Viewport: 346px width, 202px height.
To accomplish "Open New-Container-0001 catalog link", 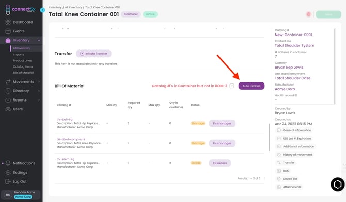I will coord(293,35).
